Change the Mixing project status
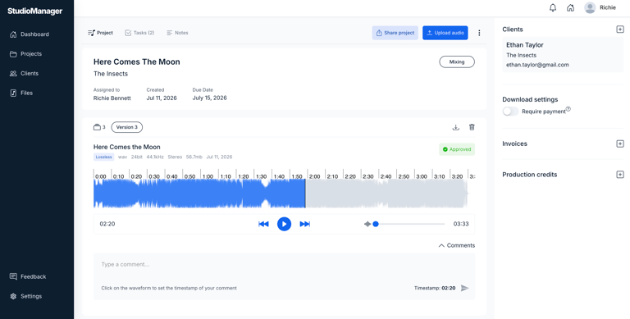The image size is (630, 319). [x=457, y=62]
